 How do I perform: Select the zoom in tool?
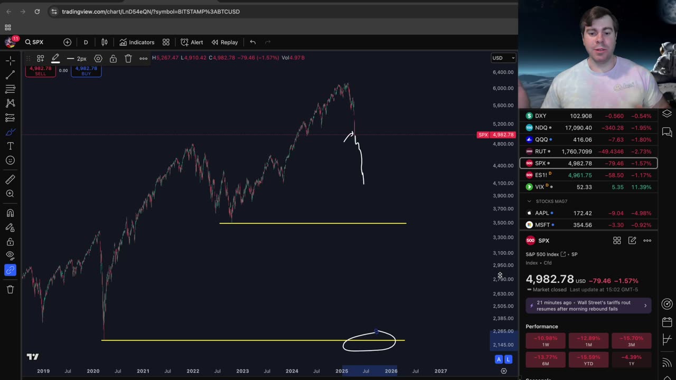point(10,194)
